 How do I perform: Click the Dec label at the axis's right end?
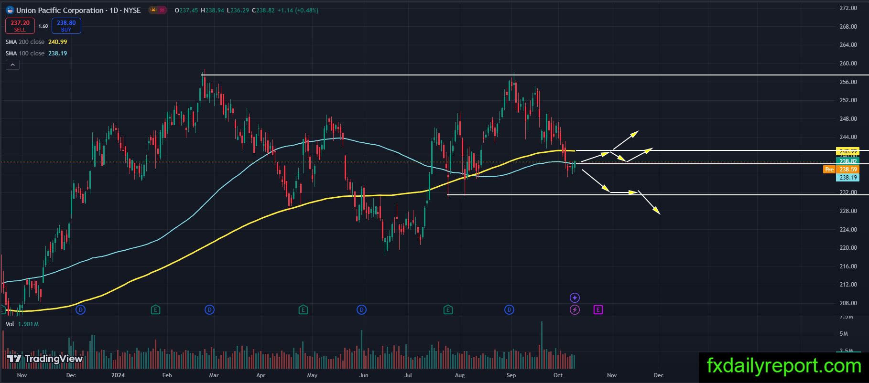pyautogui.click(x=659, y=375)
